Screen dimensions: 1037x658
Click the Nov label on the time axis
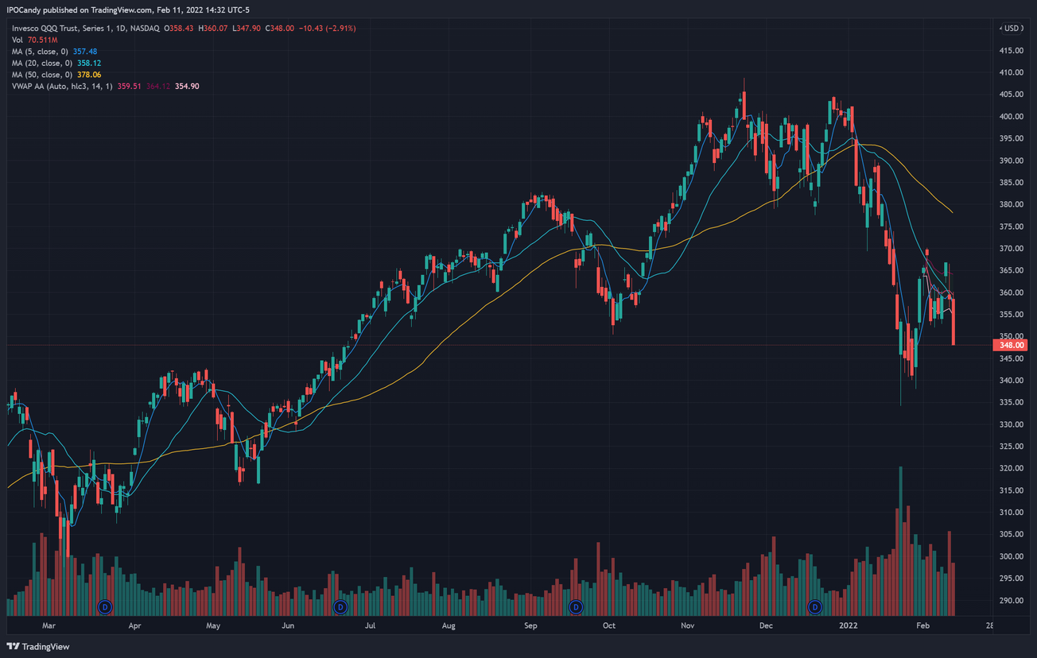[688, 626]
